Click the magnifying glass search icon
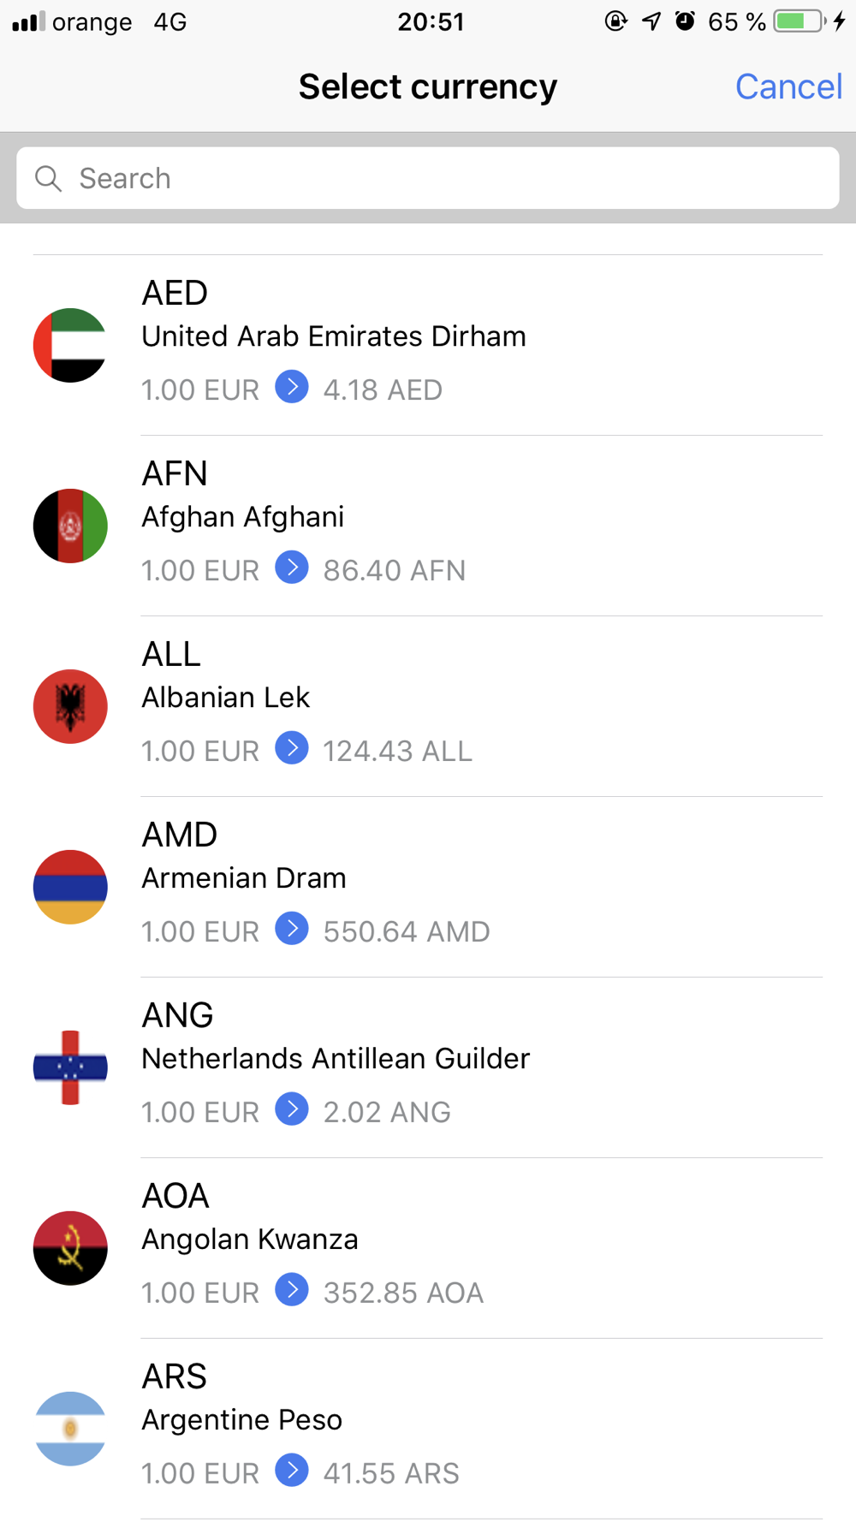 [48, 178]
